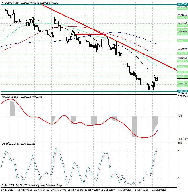
Task: Select the teal horizontal line at 0.88400
Action: point(89,91)
